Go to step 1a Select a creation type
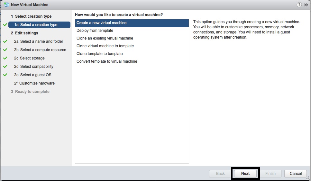 39,25
